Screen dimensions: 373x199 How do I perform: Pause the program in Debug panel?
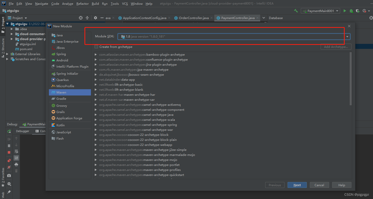[x=9, y=146]
